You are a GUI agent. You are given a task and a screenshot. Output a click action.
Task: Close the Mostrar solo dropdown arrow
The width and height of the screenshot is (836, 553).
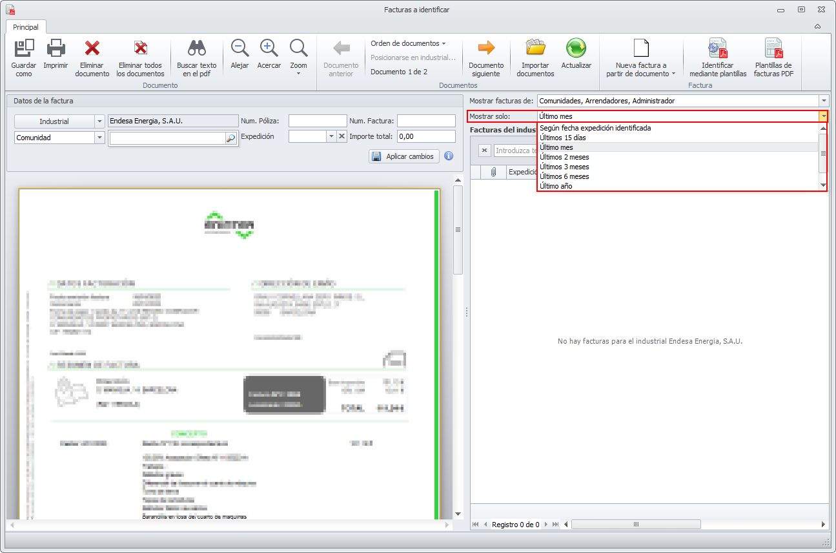click(x=823, y=116)
